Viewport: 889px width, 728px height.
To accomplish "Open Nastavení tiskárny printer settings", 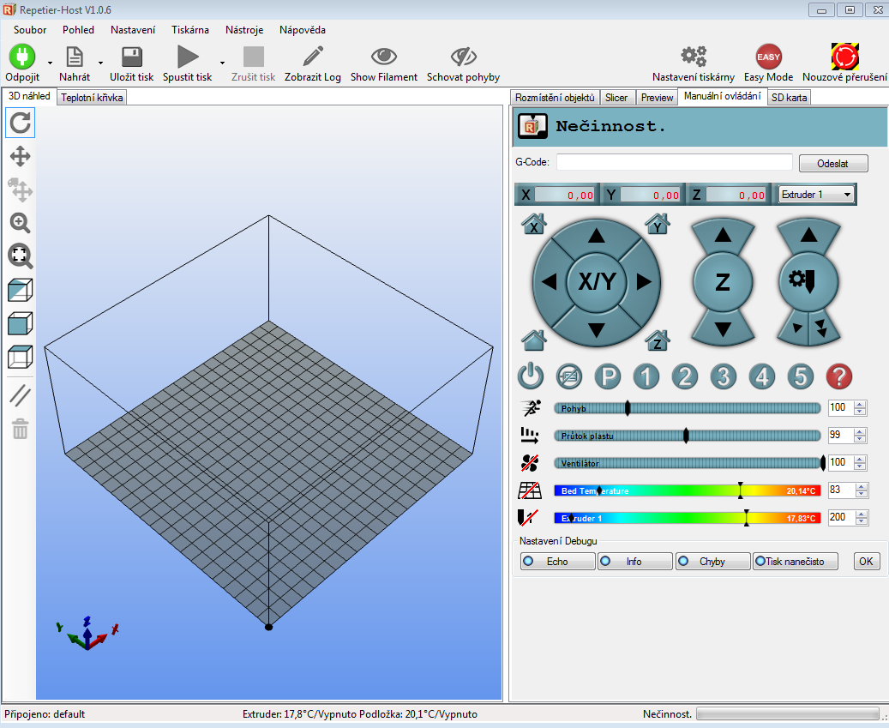I will tap(693, 57).
